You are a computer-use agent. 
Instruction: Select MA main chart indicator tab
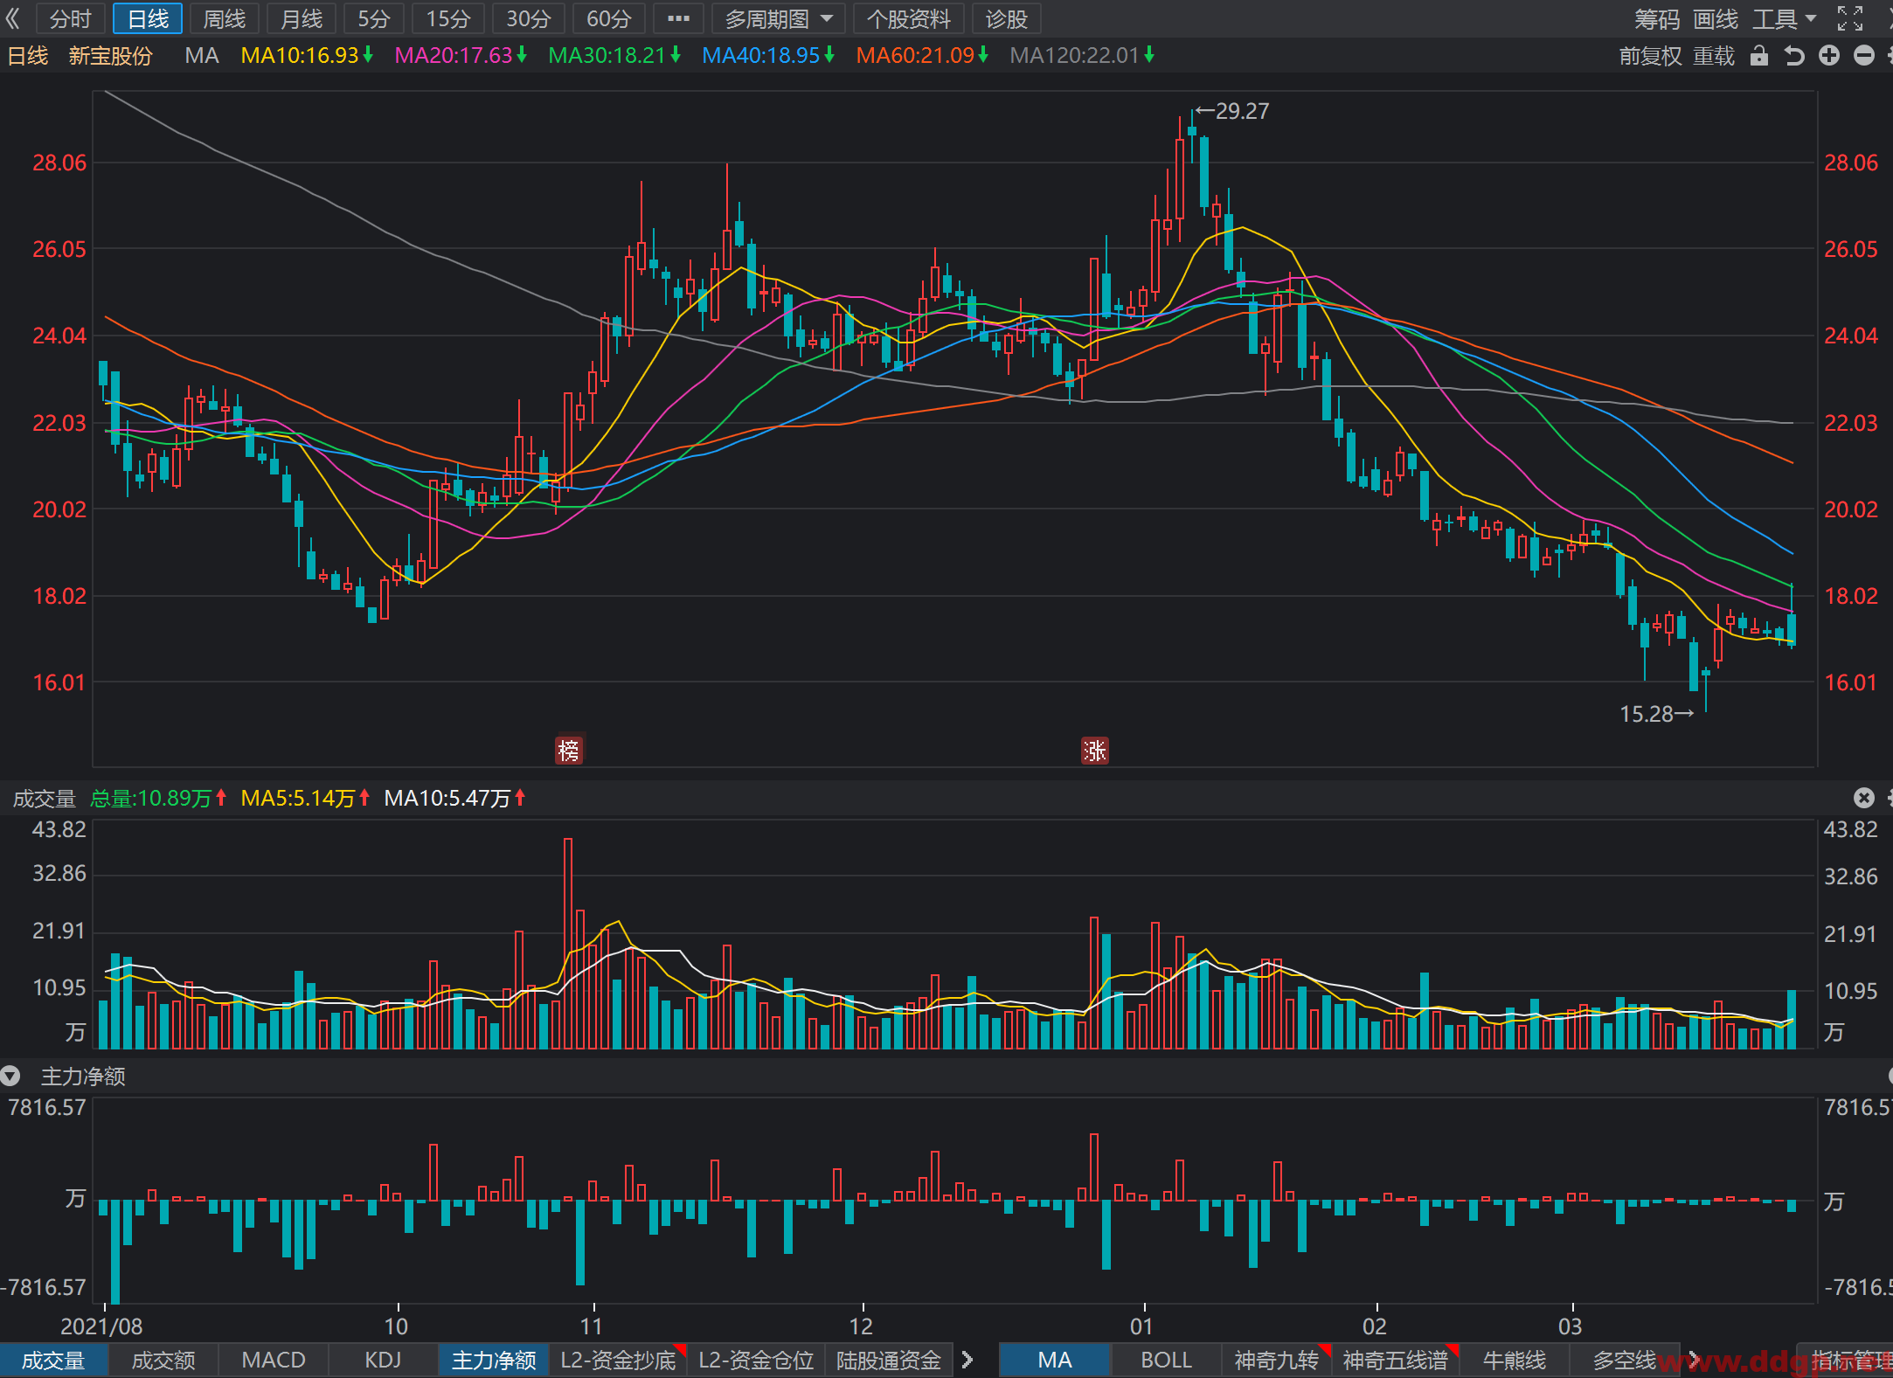coord(1055,1361)
